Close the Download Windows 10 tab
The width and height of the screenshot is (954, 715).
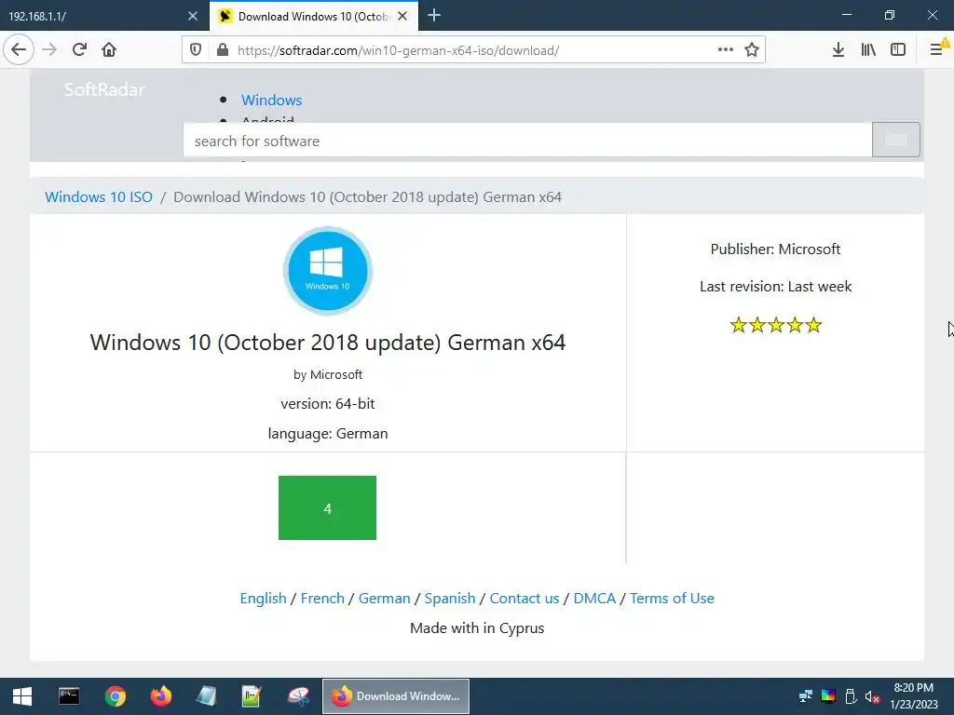(x=402, y=17)
